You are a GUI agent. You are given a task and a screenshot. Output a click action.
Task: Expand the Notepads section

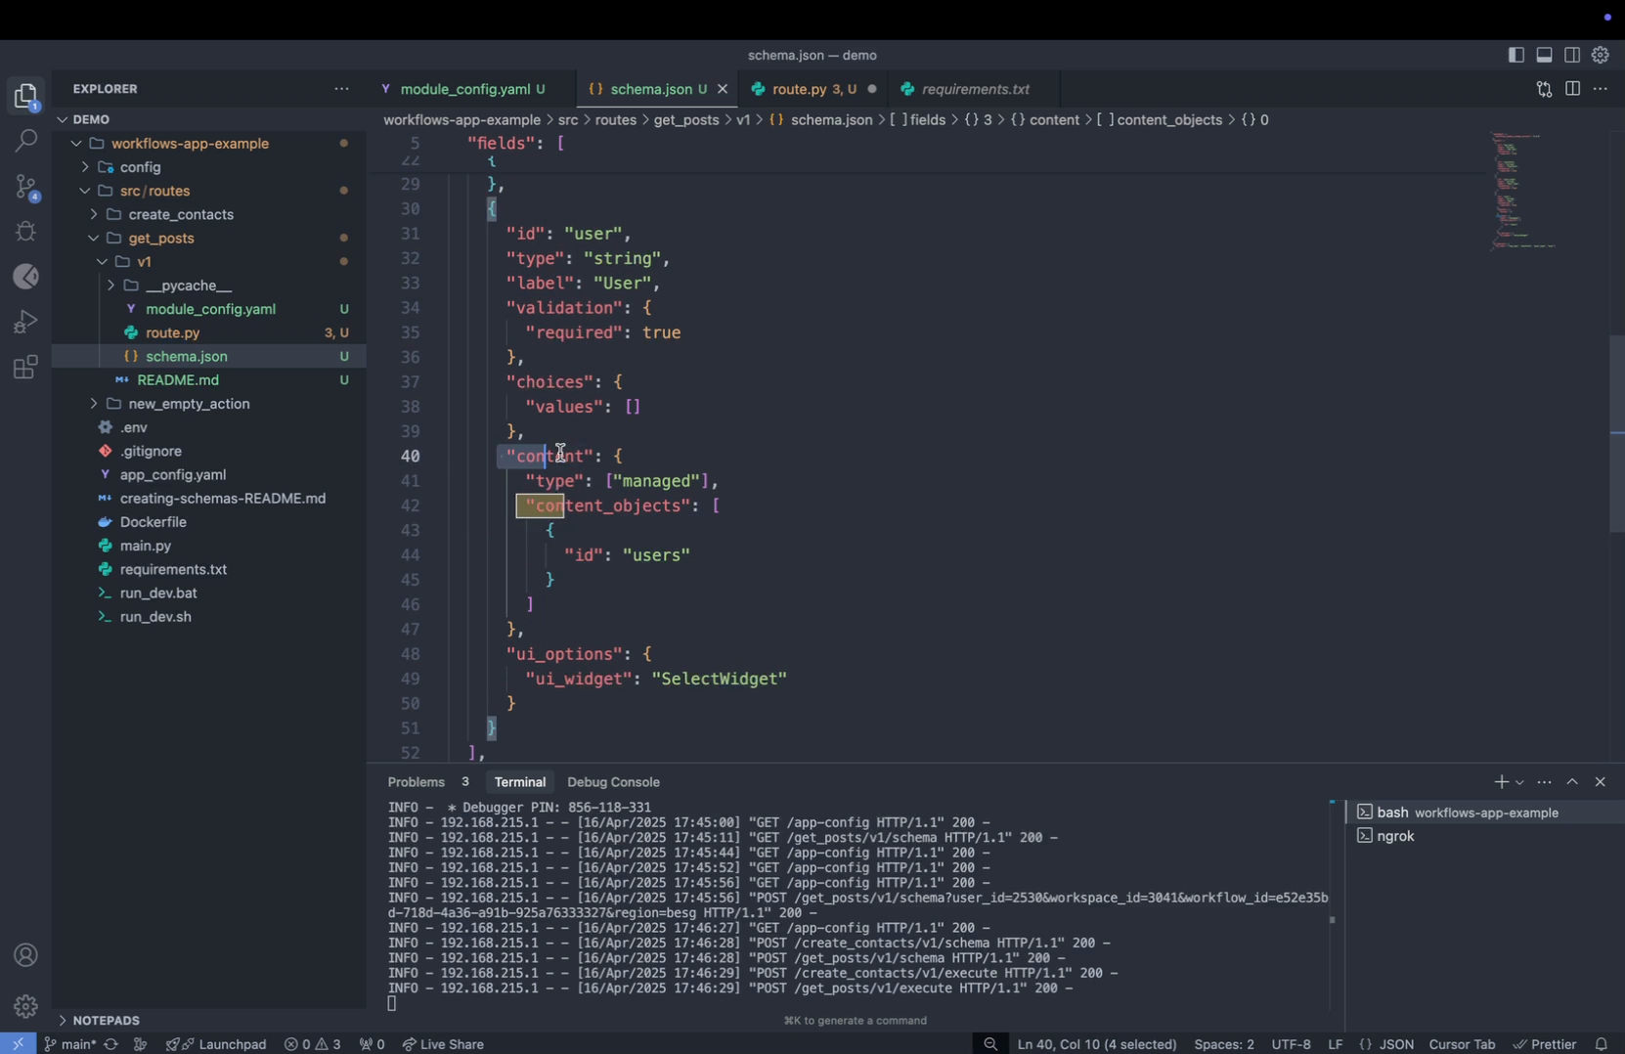tap(106, 1020)
